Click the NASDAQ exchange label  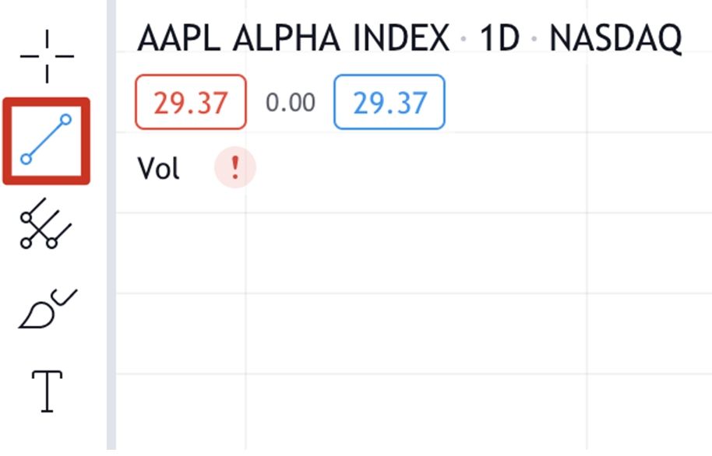click(x=615, y=38)
